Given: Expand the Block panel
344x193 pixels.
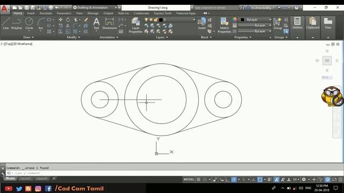Looking at the screenshot, I should (x=206, y=38).
